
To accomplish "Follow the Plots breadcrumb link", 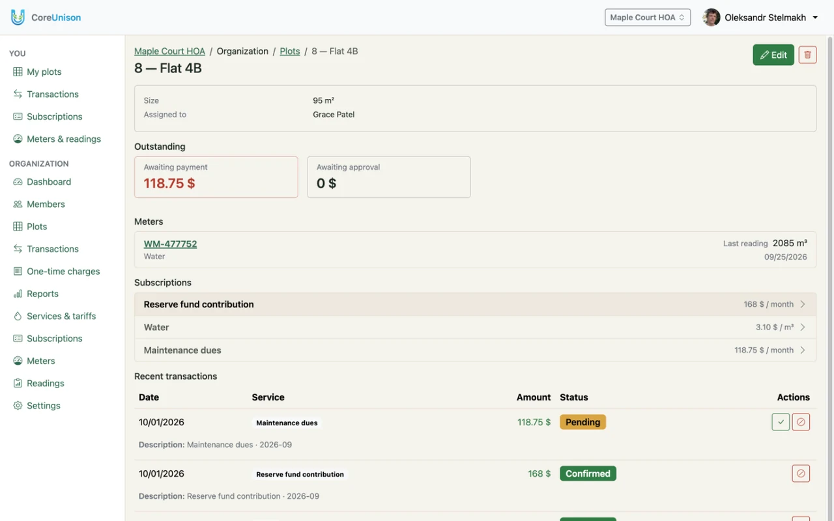I will [290, 51].
